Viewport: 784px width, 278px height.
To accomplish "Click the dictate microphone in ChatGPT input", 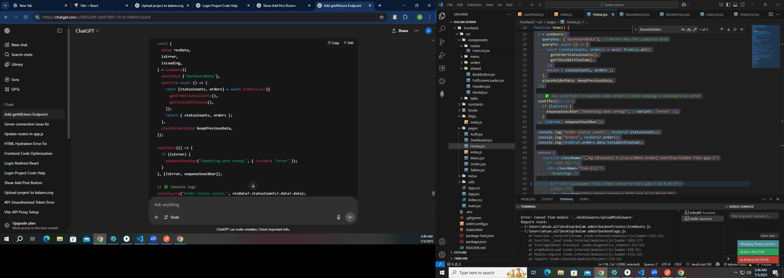I will pyautogui.click(x=338, y=217).
